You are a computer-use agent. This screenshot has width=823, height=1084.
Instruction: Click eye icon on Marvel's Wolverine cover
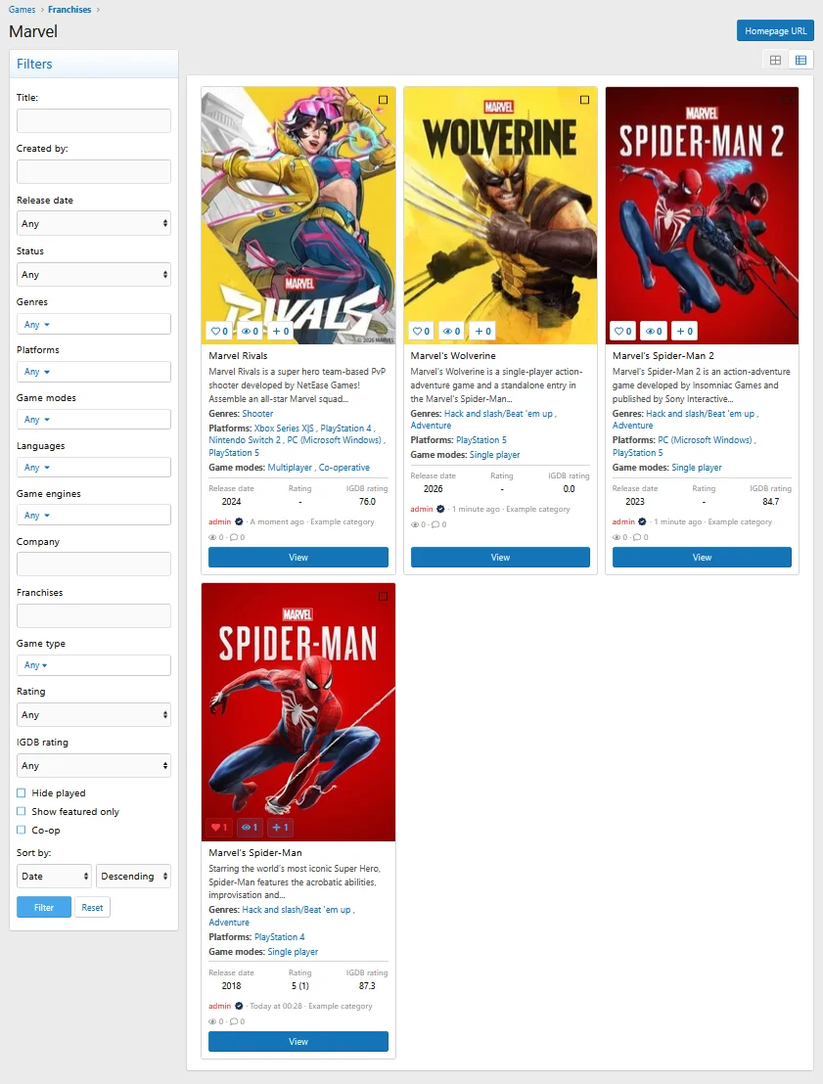[x=451, y=331]
